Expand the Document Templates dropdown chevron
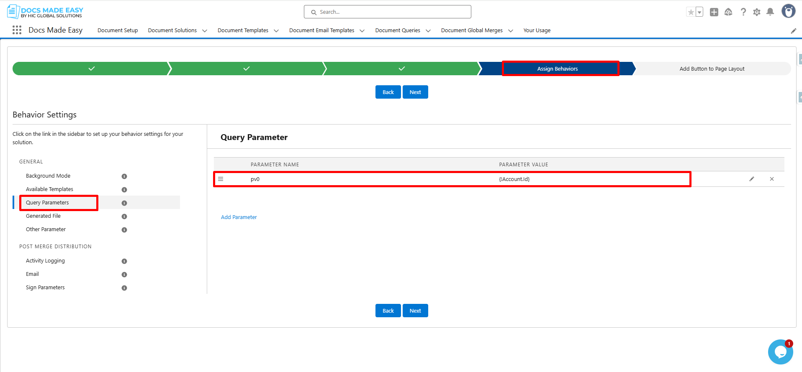802x372 pixels. pyautogui.click(x=276, y=31)
